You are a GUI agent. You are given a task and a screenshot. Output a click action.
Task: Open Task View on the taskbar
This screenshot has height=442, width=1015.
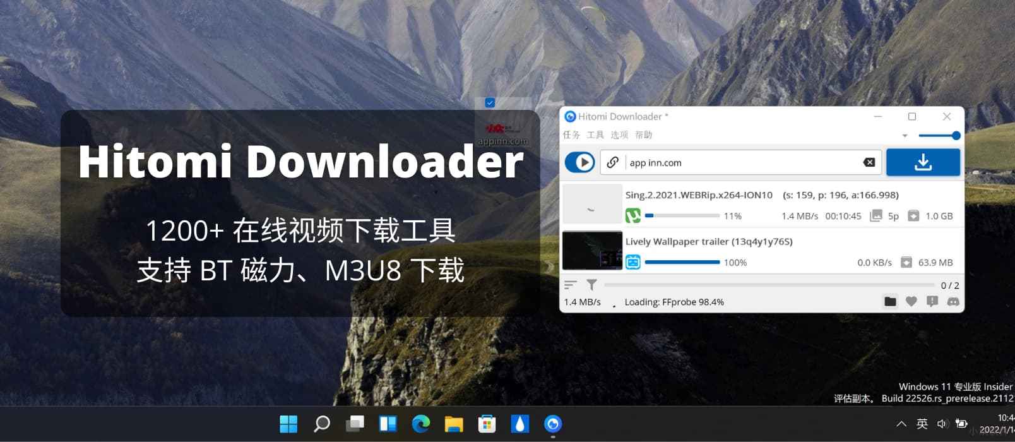[x=355, y=424]
